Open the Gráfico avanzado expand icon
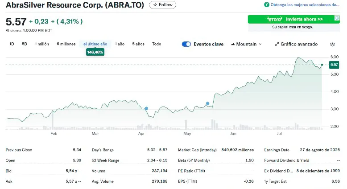 277,44
